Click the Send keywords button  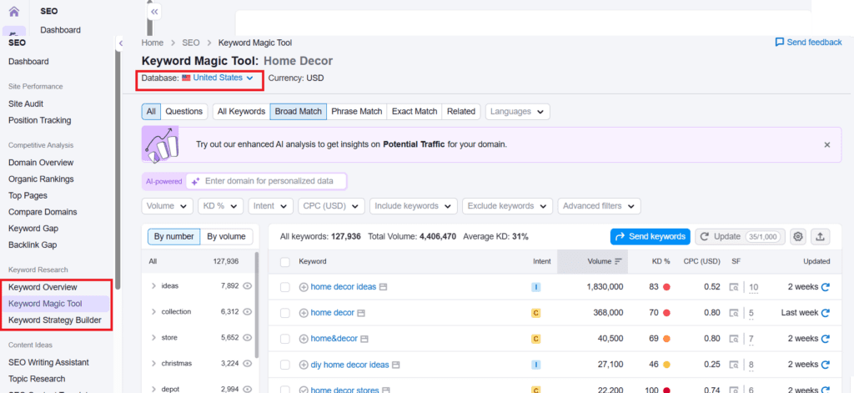click(650, 237)
